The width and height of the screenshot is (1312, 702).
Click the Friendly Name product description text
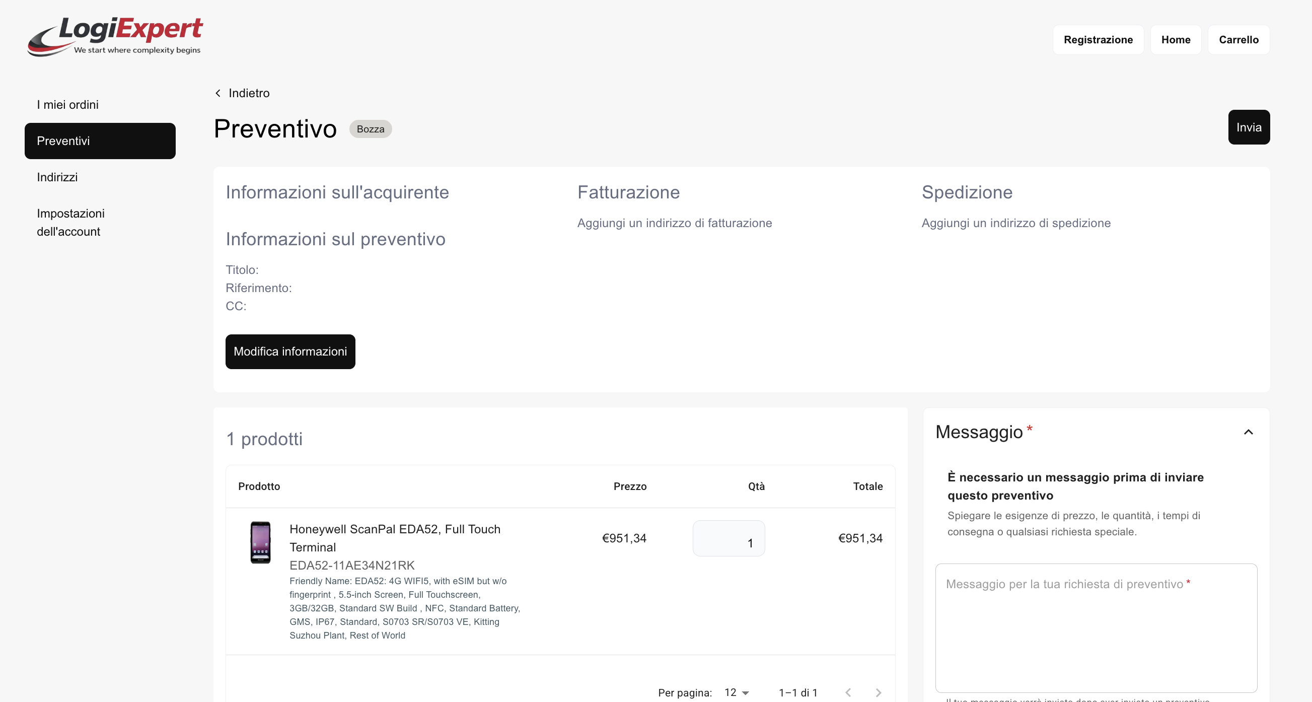[x=405, y=608]
